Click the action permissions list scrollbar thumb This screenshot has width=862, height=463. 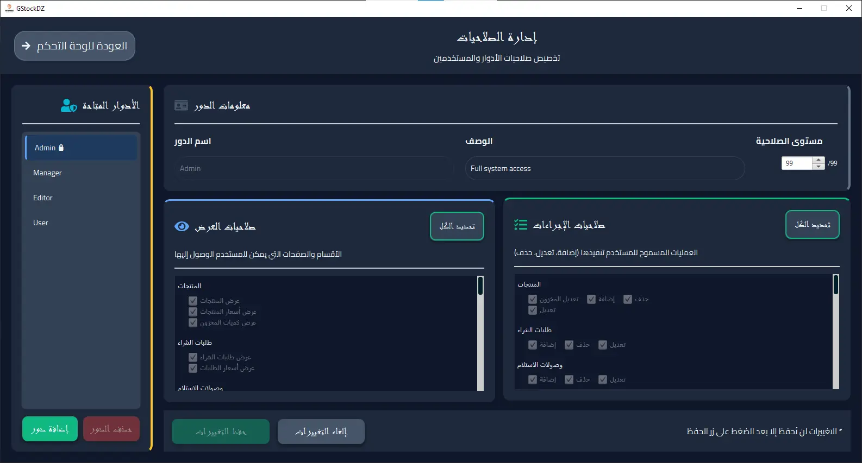(836, 284)
